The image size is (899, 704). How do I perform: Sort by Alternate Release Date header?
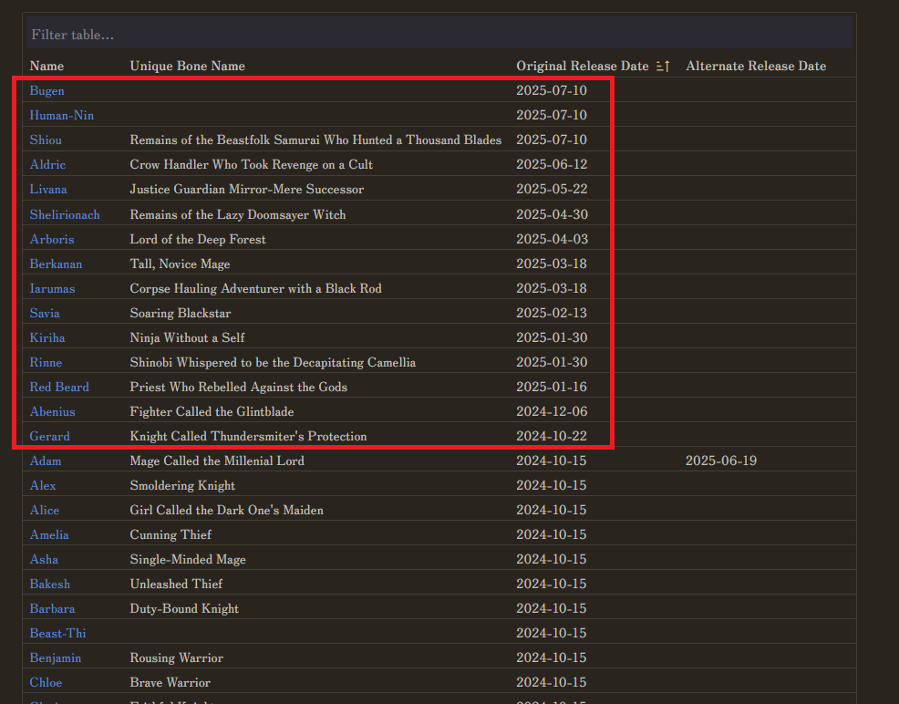pyautogui.click(x=756, y=66)
